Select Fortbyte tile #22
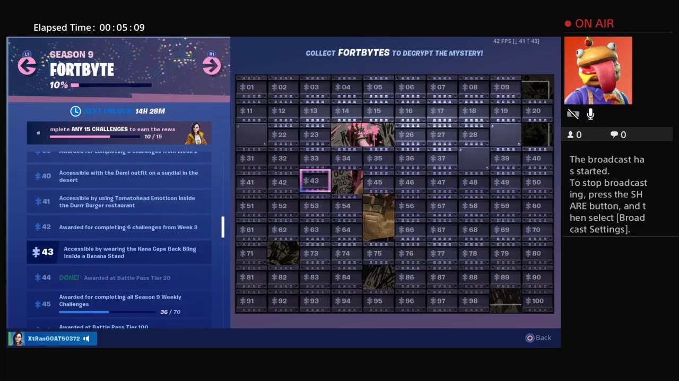This screenshot has width=679, height=381. pyautogui.click(x=283, y=135)
